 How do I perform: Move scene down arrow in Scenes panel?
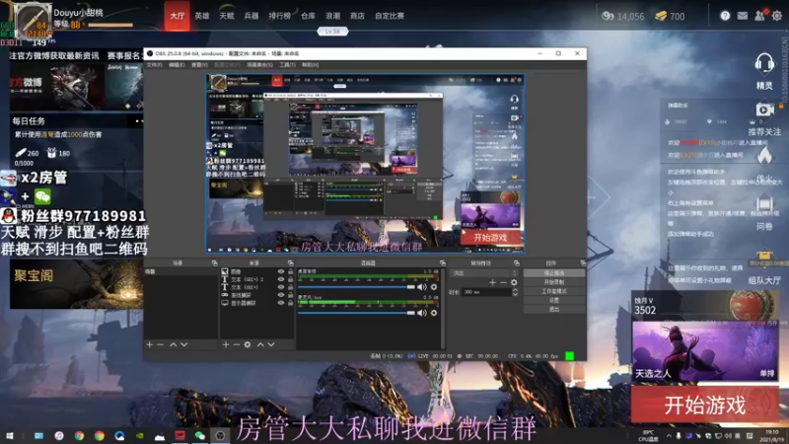click(184, 344)
